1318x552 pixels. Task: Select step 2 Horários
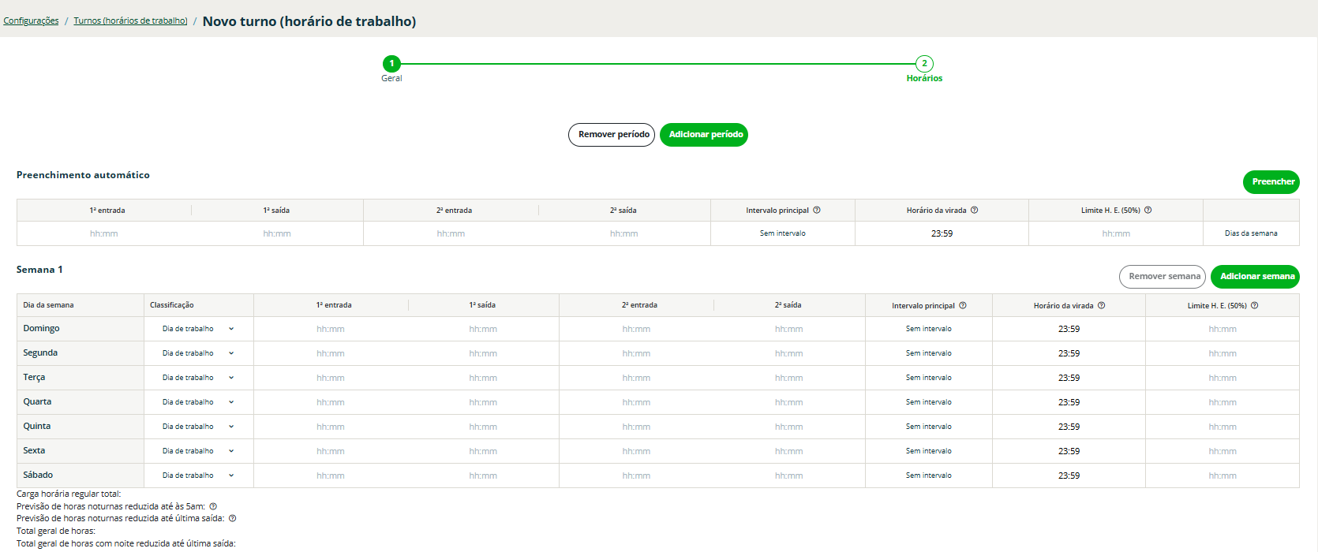click(x=924, y=64)
